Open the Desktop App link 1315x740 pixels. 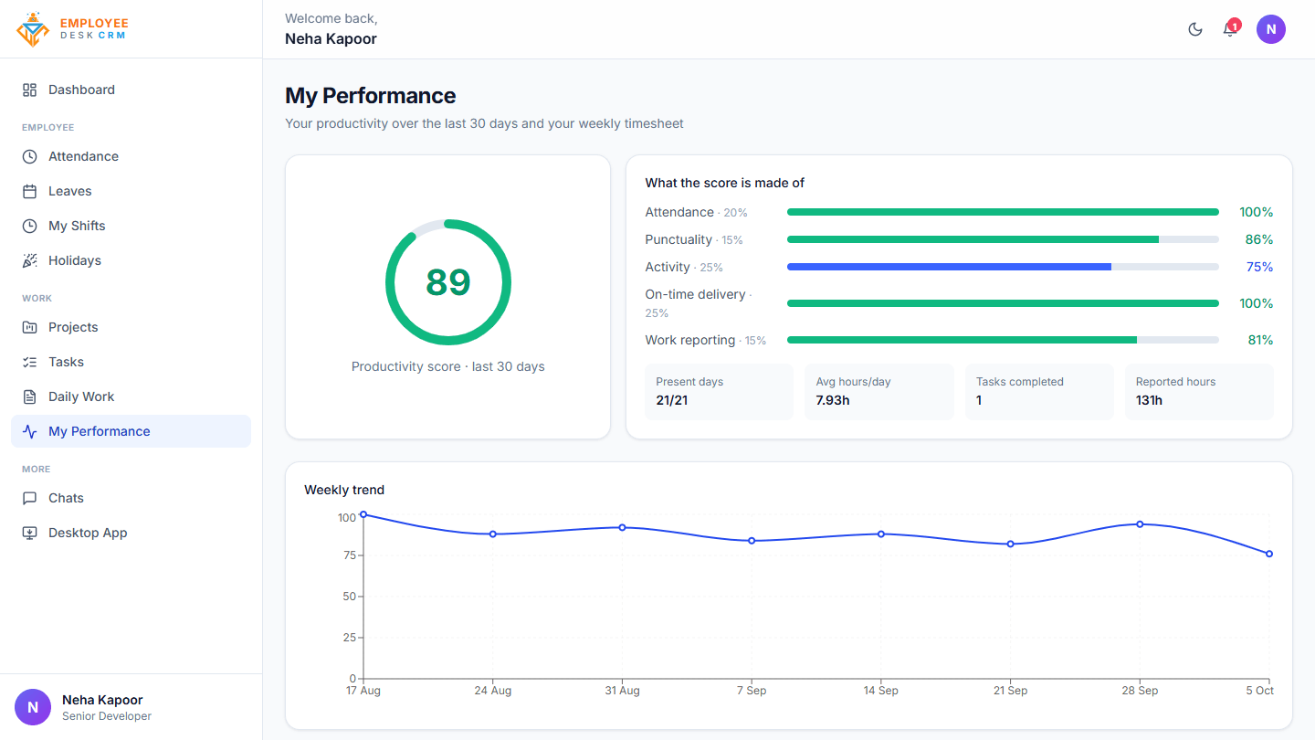coord(131,533)
